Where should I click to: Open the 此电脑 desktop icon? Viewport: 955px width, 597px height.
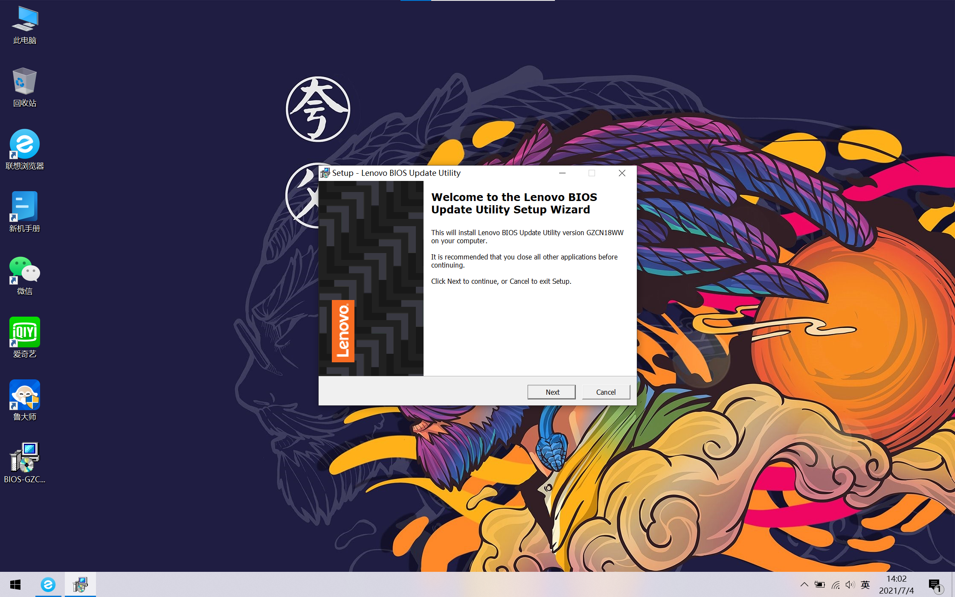[25, 25]
